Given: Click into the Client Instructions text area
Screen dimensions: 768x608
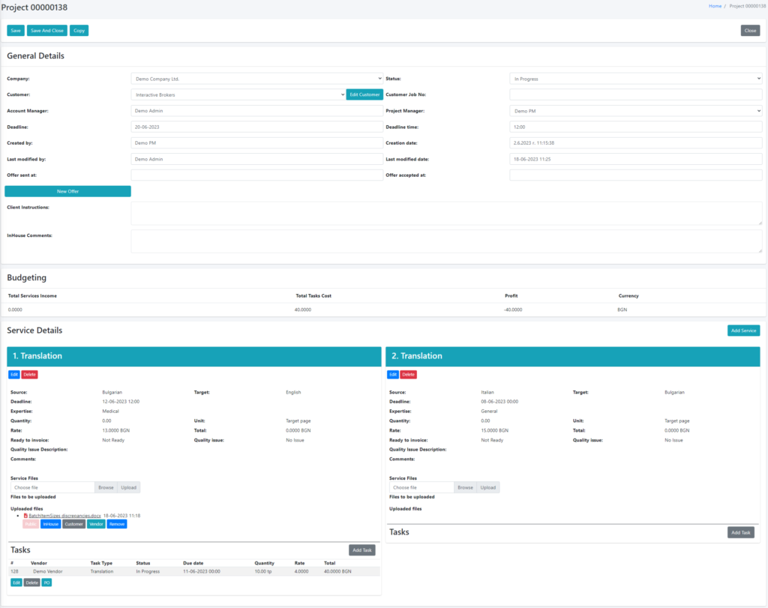Looking at the screenshot, I should pos(447,214).
